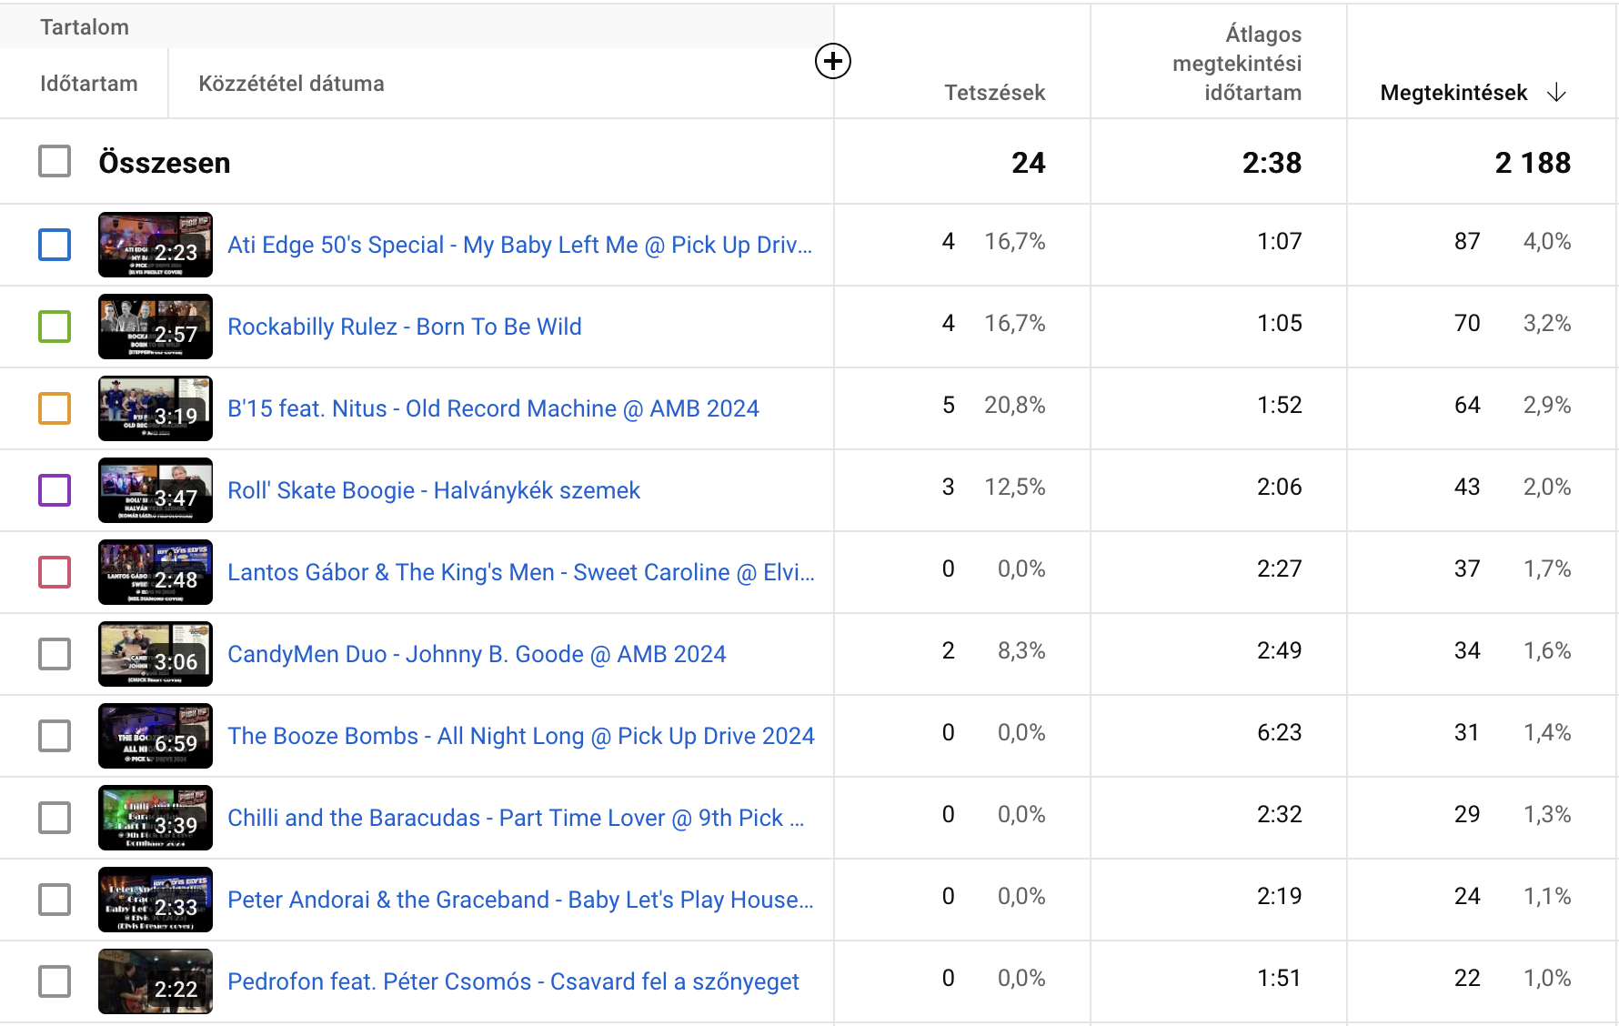Check the CandyMen Duo row checkbox
This screenshot has height=1026, width=1619.
pyautogui.click(x=55, y=654)
